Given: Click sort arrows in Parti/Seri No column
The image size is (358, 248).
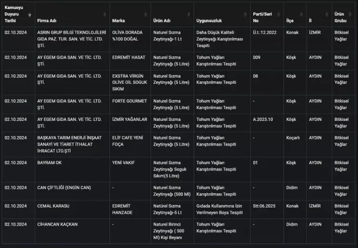Looking at the screenshot, I should tap(279, 15).
